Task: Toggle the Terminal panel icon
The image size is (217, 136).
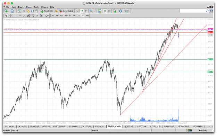Action: [x=32, y=11]
